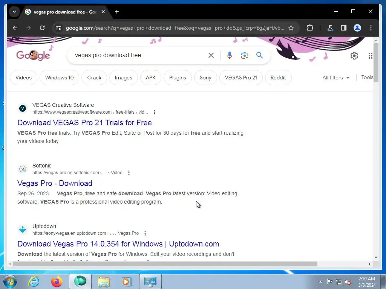Viewport: 386px width, 289px height.
Task: Open the network tray icon
Action: (x=339, y=282)
